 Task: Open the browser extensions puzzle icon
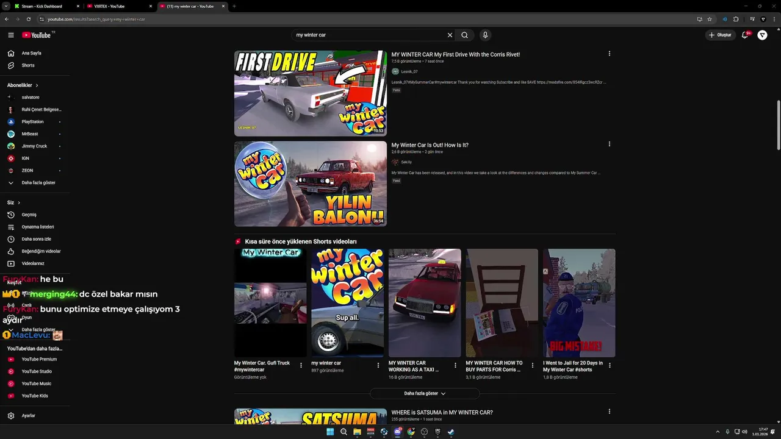pyautogui.click(x=736, y=19)
